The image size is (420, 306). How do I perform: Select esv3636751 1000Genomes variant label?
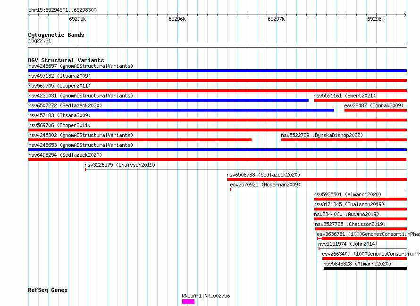(368, 234)
